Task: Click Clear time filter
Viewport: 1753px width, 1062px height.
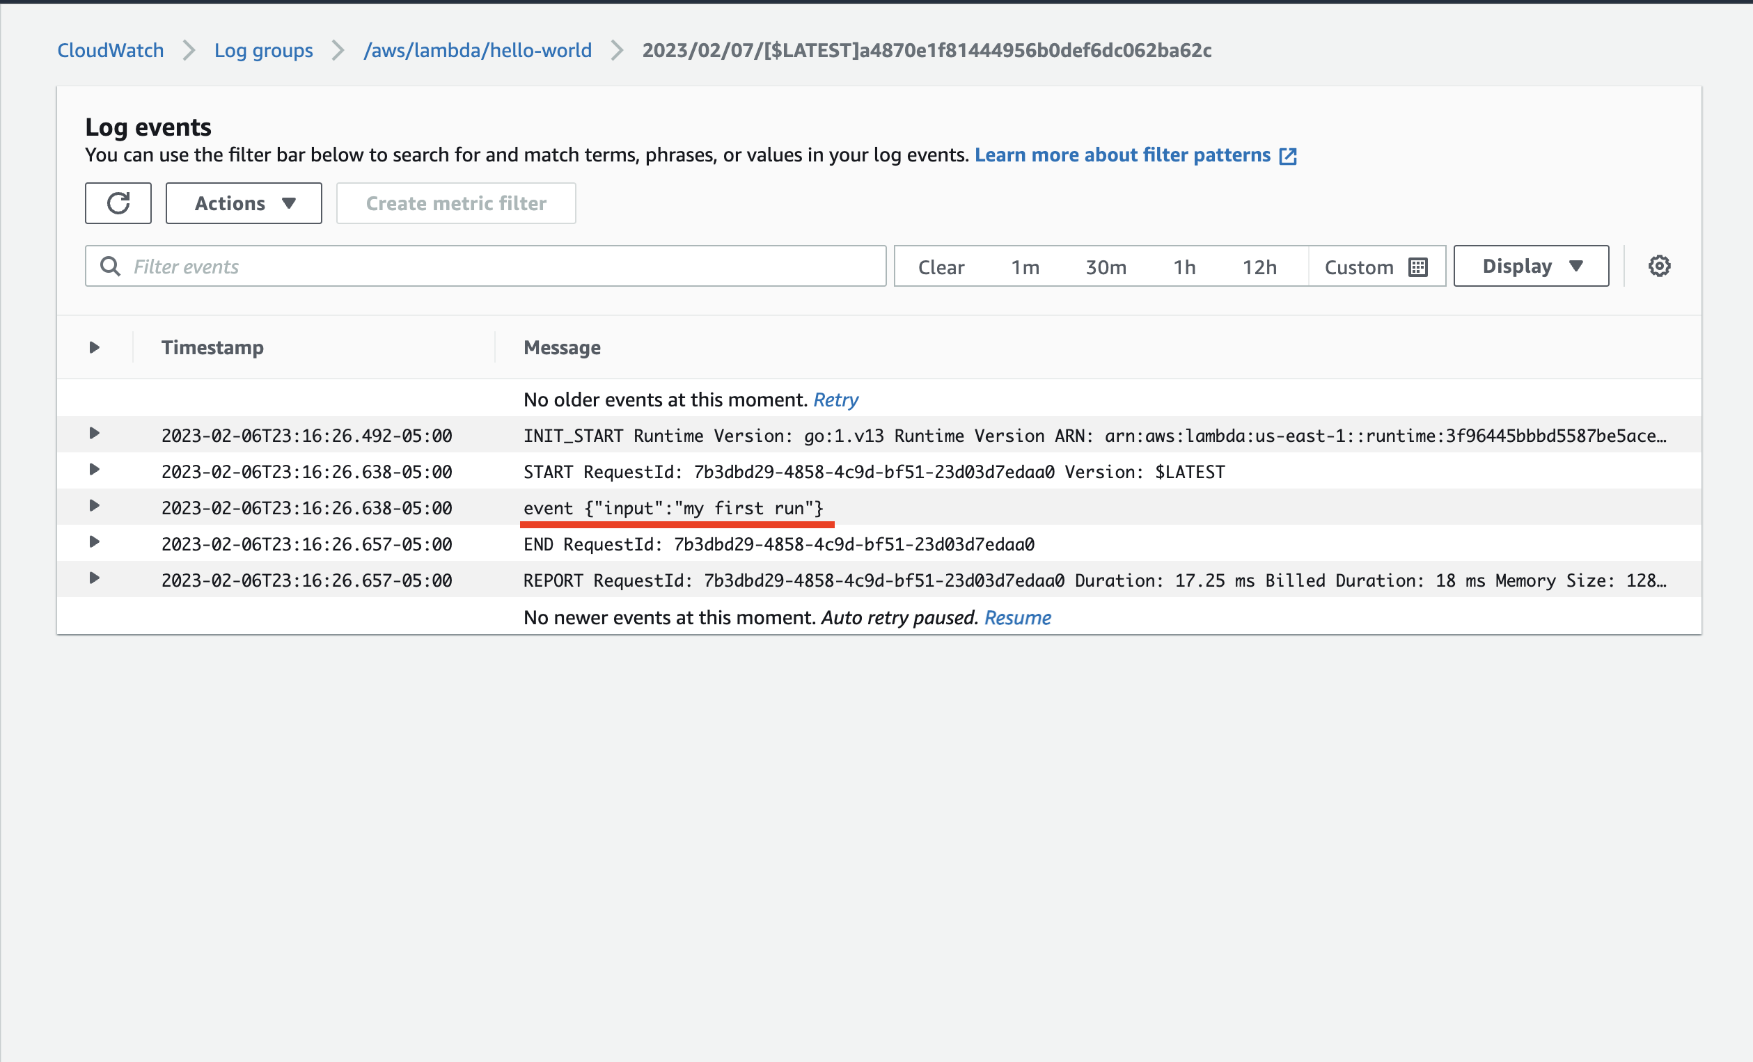Action: pos(941,267)
